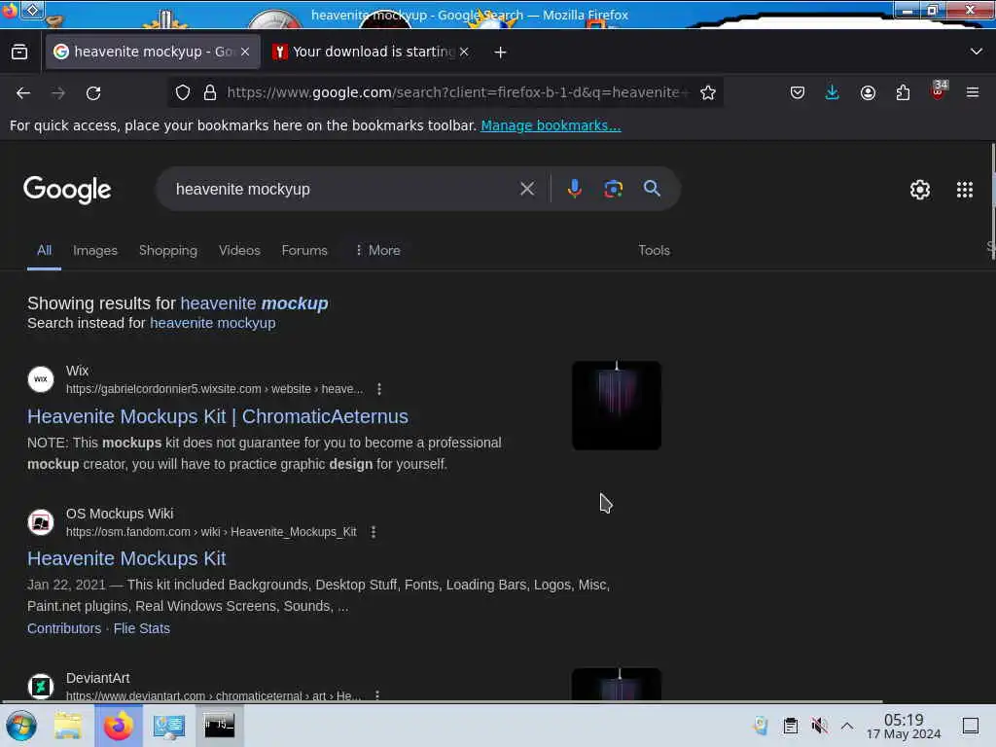Screen dimensions: 996x747
Task: Switch to the Your download is starting tab
Action: click(x=372, y=52)
